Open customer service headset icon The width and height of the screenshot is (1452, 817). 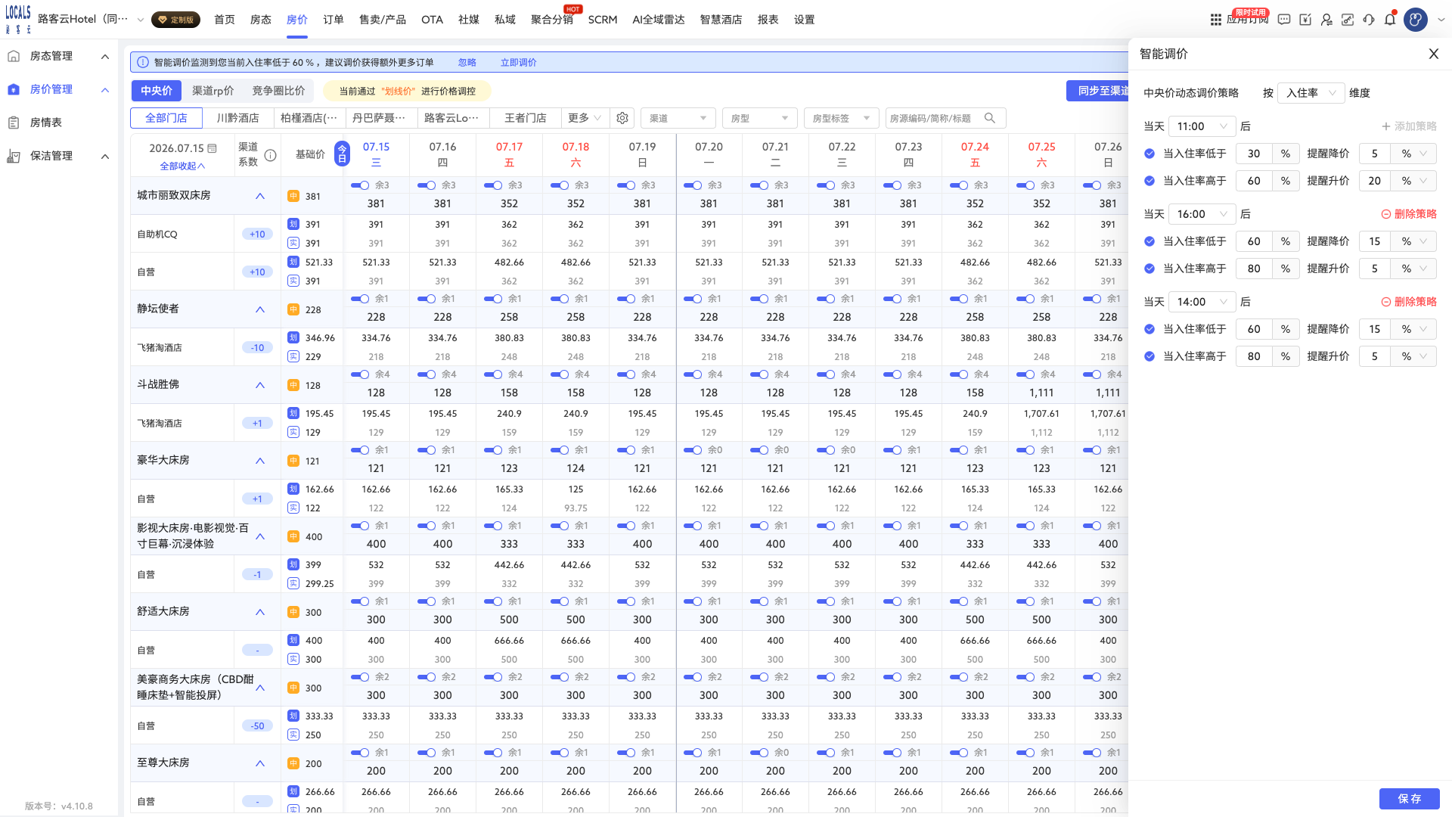(1369, 20)
